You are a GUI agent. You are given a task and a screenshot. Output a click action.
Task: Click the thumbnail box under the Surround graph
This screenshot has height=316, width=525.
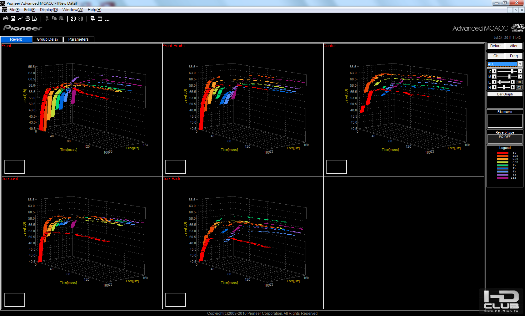point(15,300)
